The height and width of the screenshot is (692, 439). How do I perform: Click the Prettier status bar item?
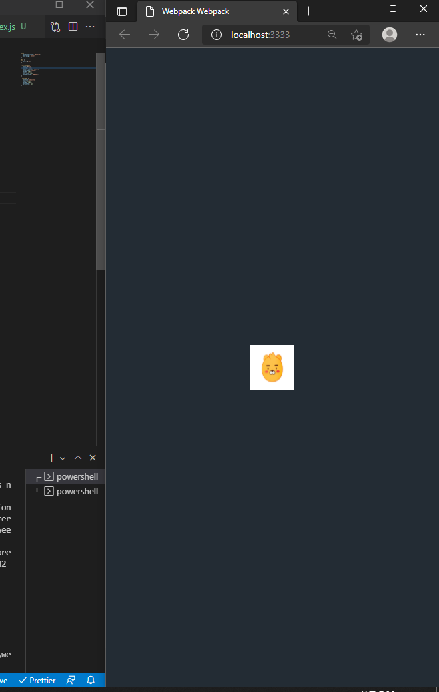pyautogui.click(x=37, y=681)
